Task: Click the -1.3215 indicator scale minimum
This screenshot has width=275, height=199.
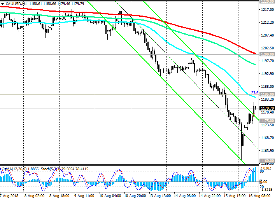Action: click(266, 190)
